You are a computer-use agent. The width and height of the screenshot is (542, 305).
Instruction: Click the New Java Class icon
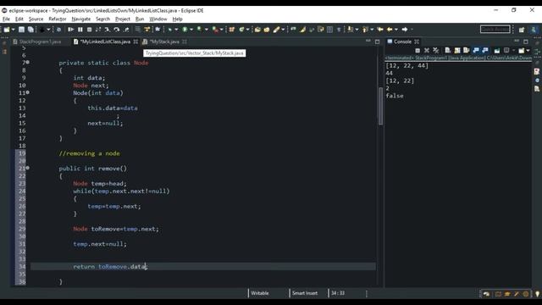click(241, 30)
